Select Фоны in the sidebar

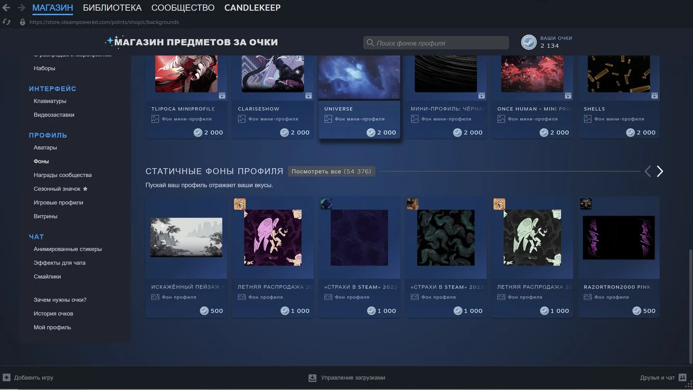[41, 161]
